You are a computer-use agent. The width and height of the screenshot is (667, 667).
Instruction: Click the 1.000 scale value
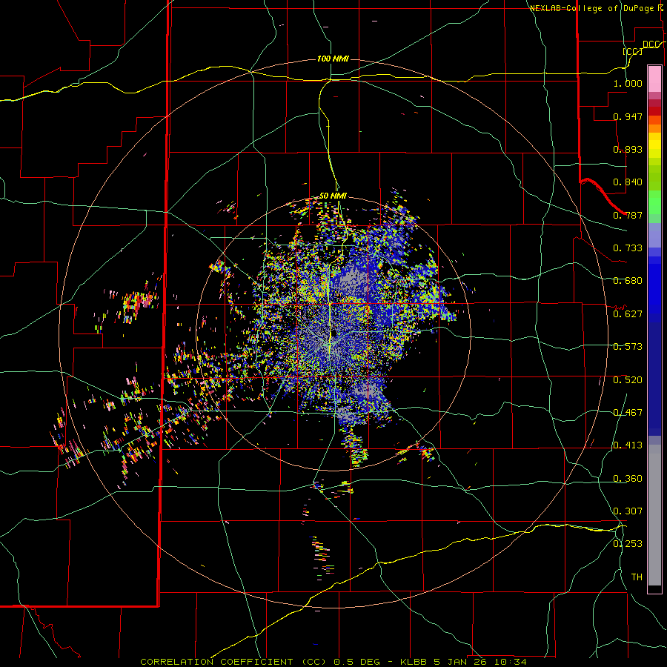628,83
